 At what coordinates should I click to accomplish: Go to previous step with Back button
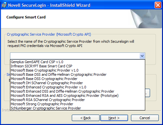(86, 118)
